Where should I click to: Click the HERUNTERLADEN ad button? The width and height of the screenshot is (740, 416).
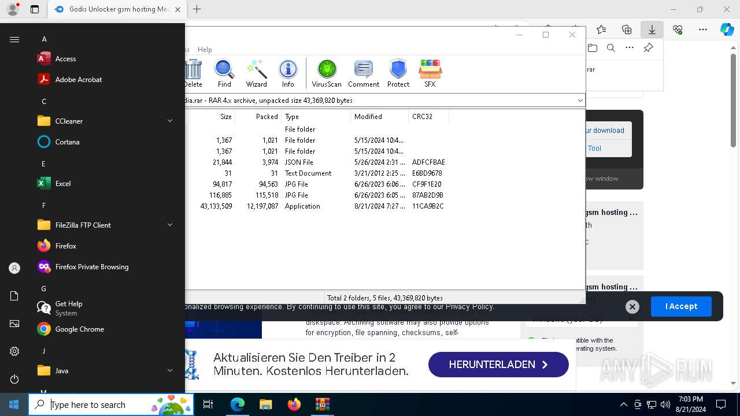pos(498,365)
